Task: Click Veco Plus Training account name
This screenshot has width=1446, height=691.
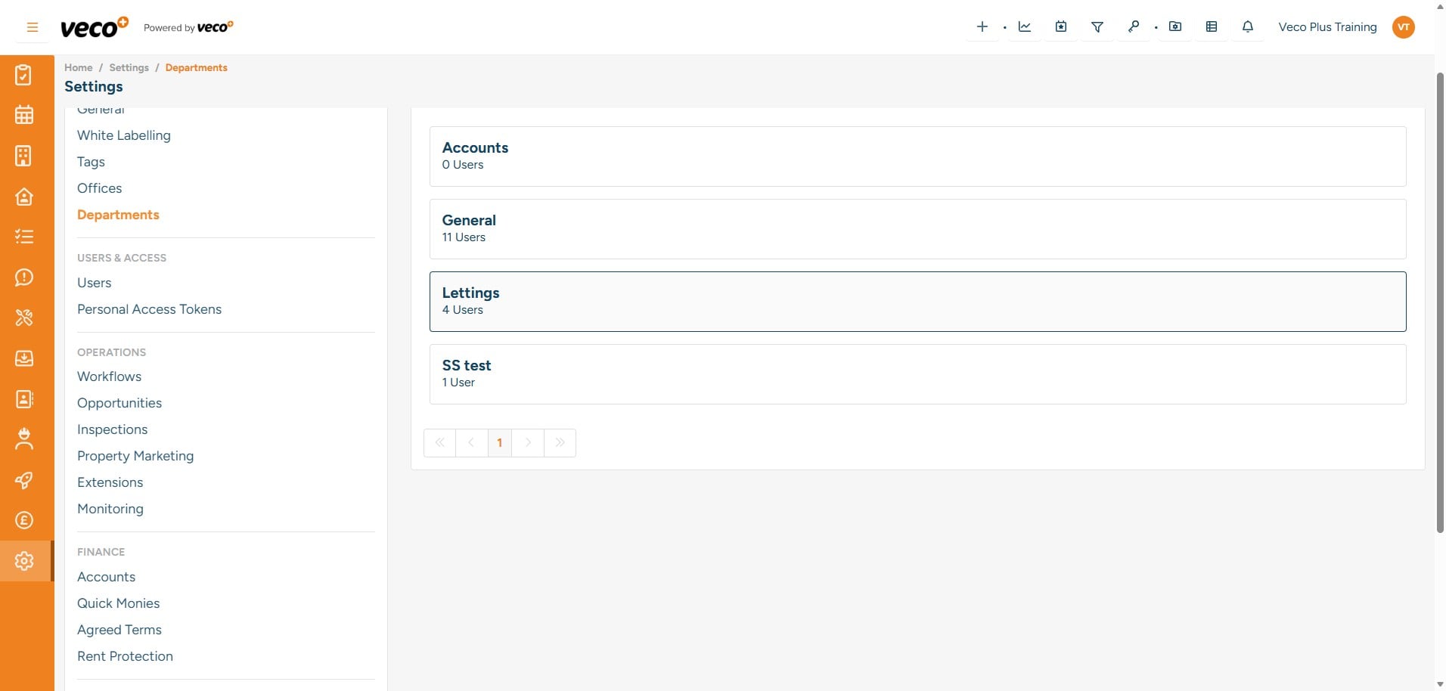Action: click(x=1327, y=27)
